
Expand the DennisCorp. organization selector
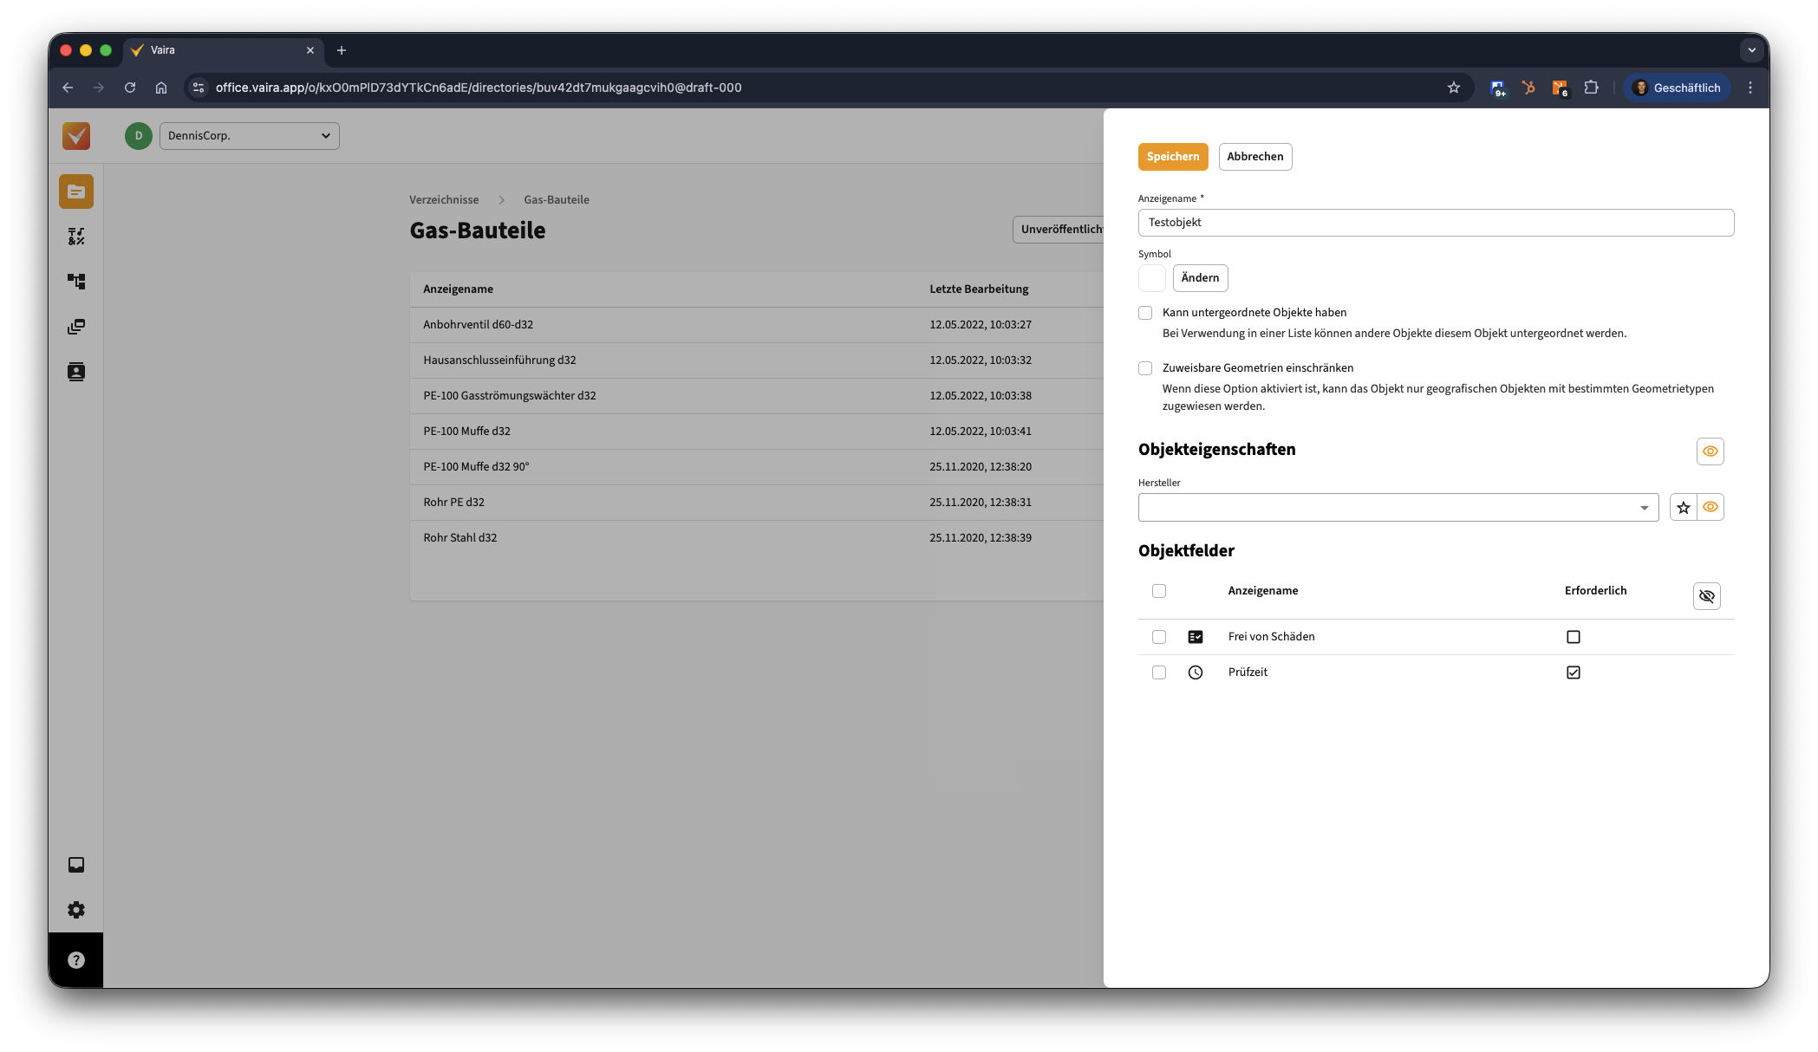pos(250,136)
